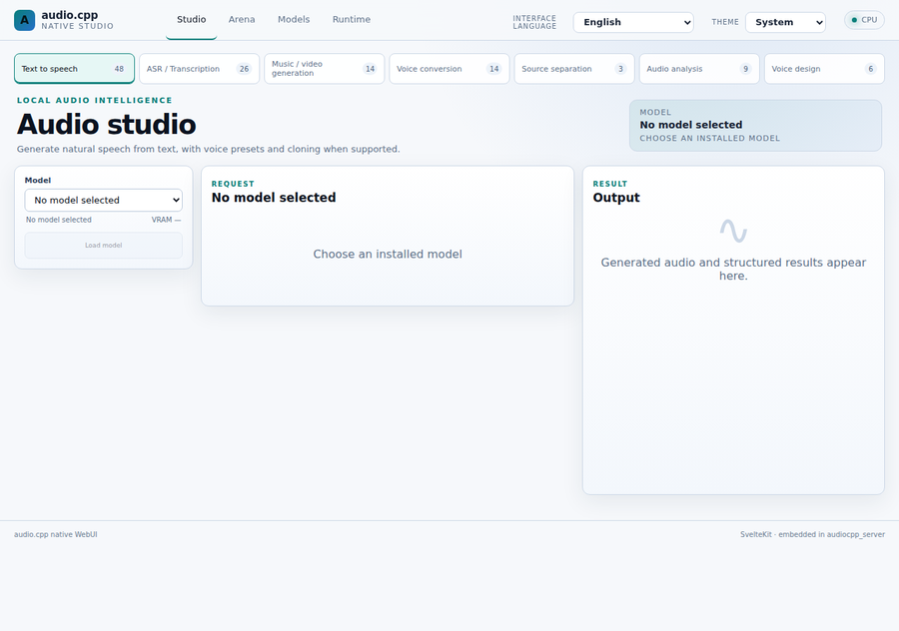The image size is (899, 631).
Task: Click the 'VRAM —' label
Action: (166, 220)
